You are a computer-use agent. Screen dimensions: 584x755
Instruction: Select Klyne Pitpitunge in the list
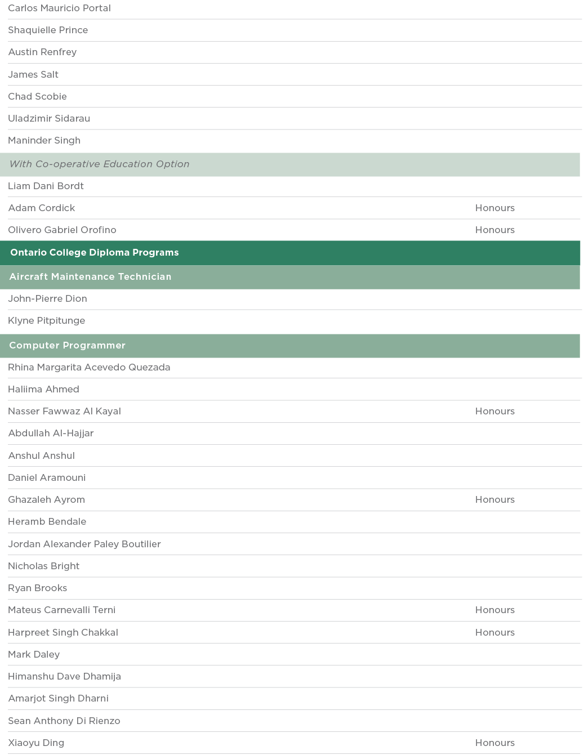[47, 321]
